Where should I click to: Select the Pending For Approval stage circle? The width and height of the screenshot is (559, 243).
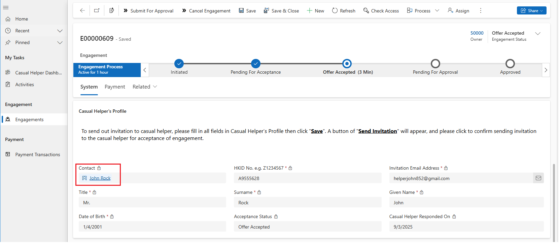pyautogui.click(x=435, y=64)
